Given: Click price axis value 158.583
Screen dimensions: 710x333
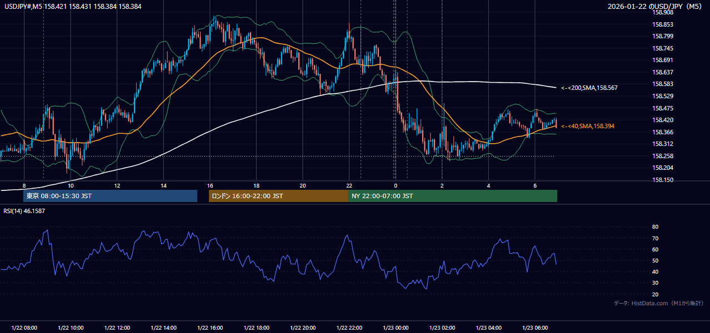Looking at the screenshot, I should coord(663,84).
